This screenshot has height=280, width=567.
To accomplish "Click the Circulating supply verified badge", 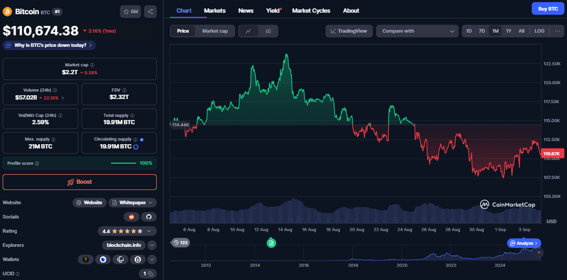I will pyautogui.click(x=141, y=139).
